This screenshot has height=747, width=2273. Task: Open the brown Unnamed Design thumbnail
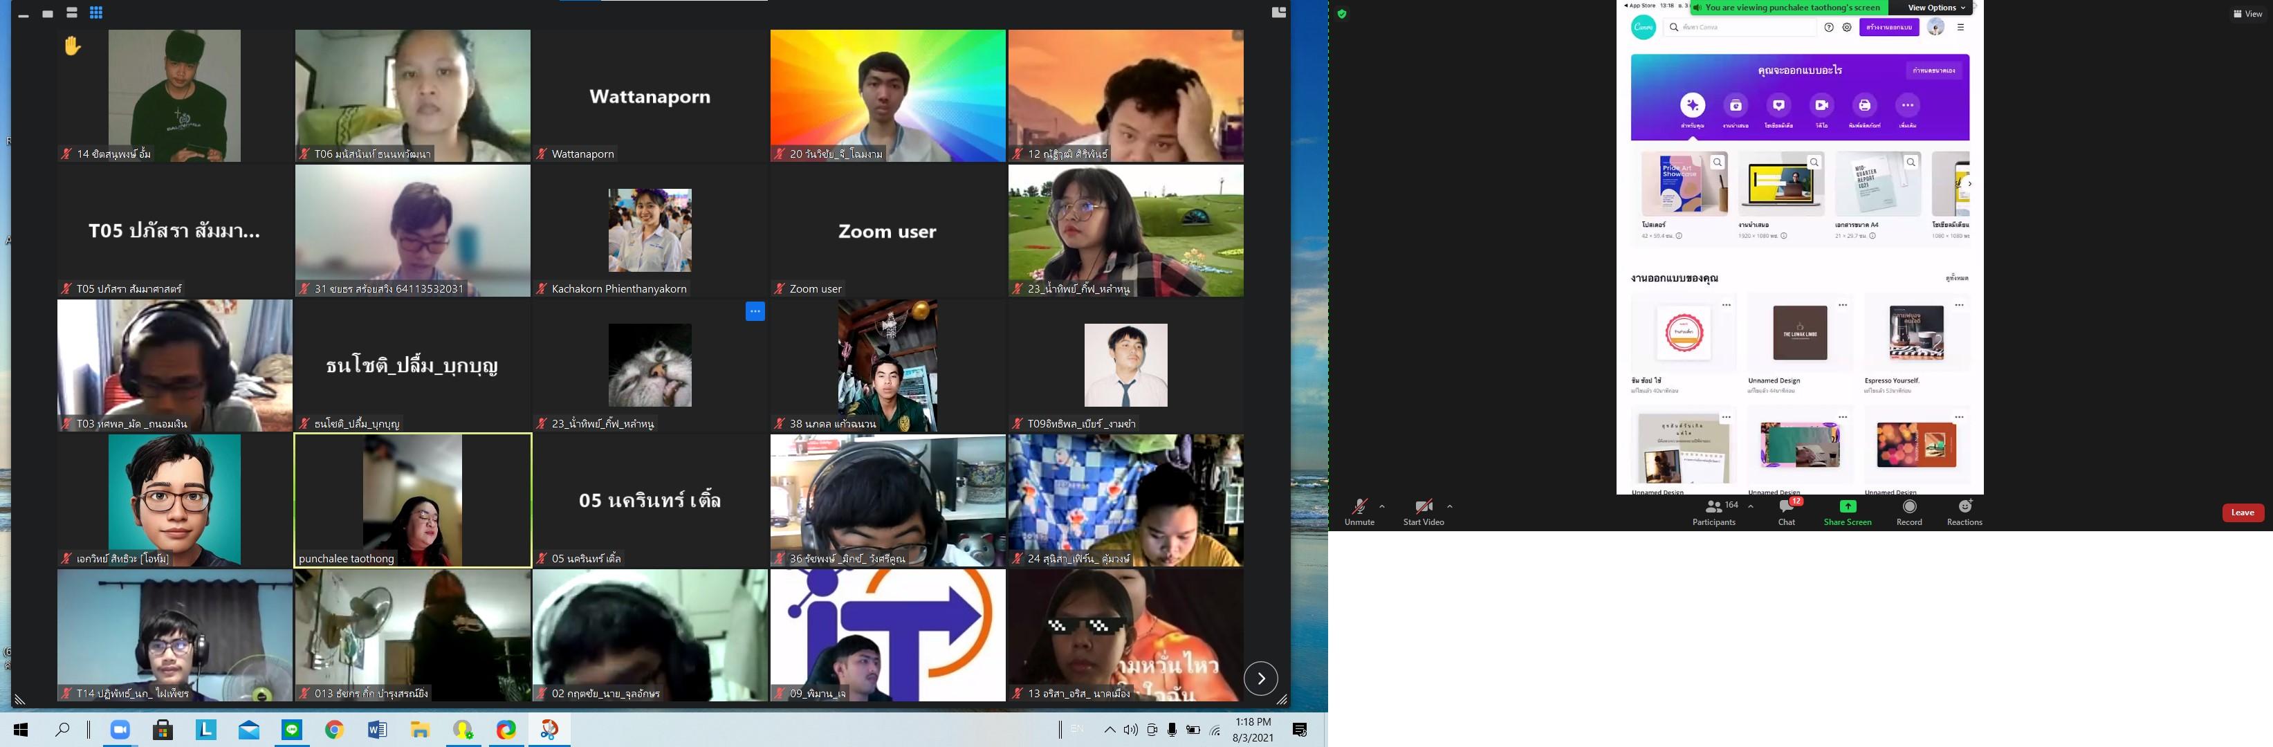tap(1800, 333)
